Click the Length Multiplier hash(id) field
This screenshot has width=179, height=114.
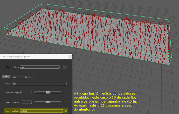pyautogui.click(x=41, y=111)
